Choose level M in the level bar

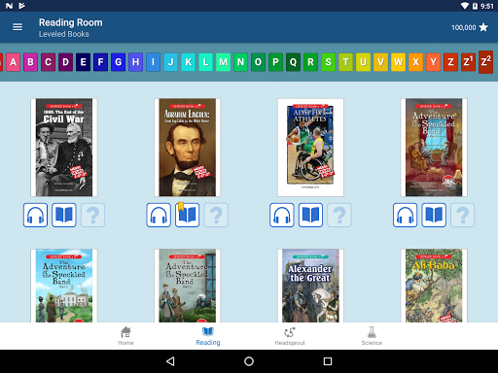coord(223,62)
